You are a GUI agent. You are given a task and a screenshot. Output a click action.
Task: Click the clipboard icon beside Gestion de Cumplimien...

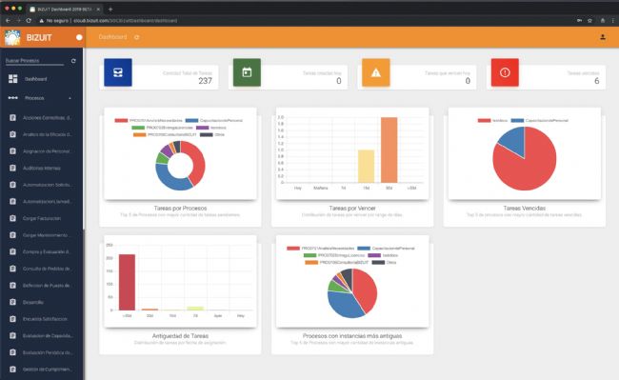(12, 370)
